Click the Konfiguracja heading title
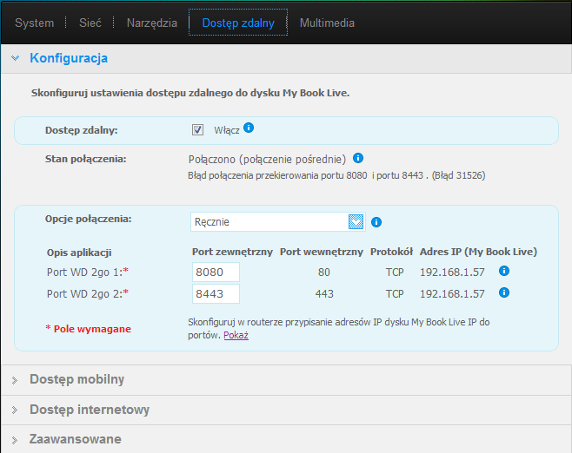Screen dimensions: 572x453 click(x=69, y=58)
